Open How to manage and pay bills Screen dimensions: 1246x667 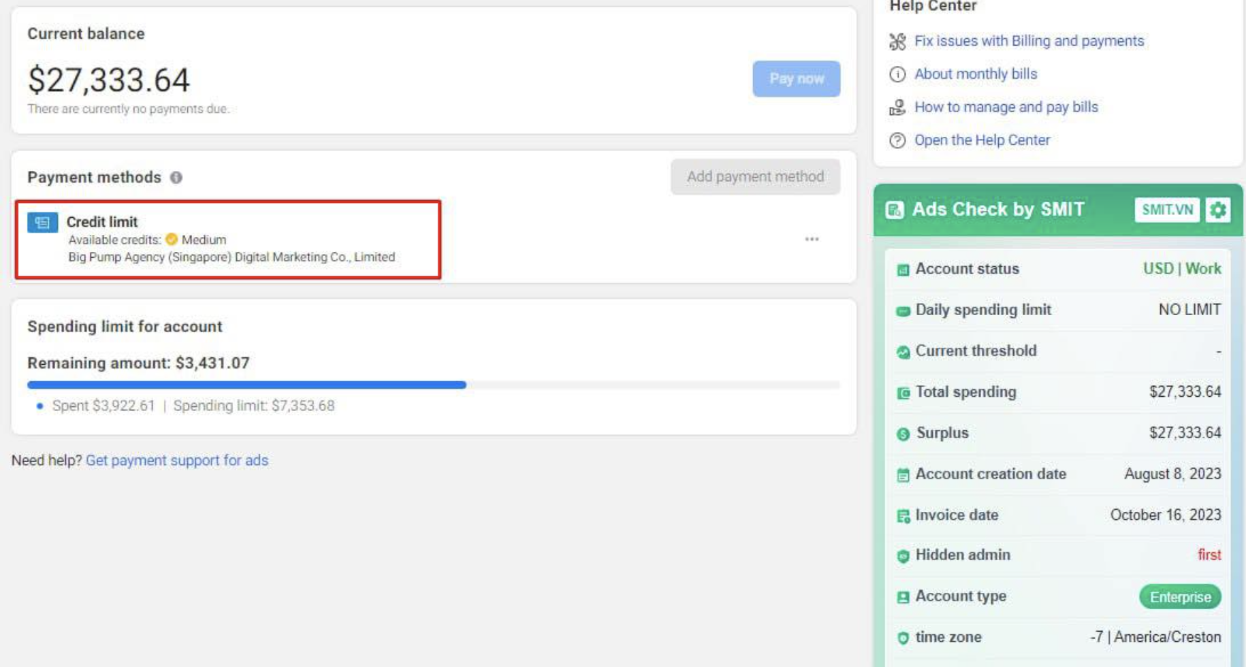click(1006, 107)
